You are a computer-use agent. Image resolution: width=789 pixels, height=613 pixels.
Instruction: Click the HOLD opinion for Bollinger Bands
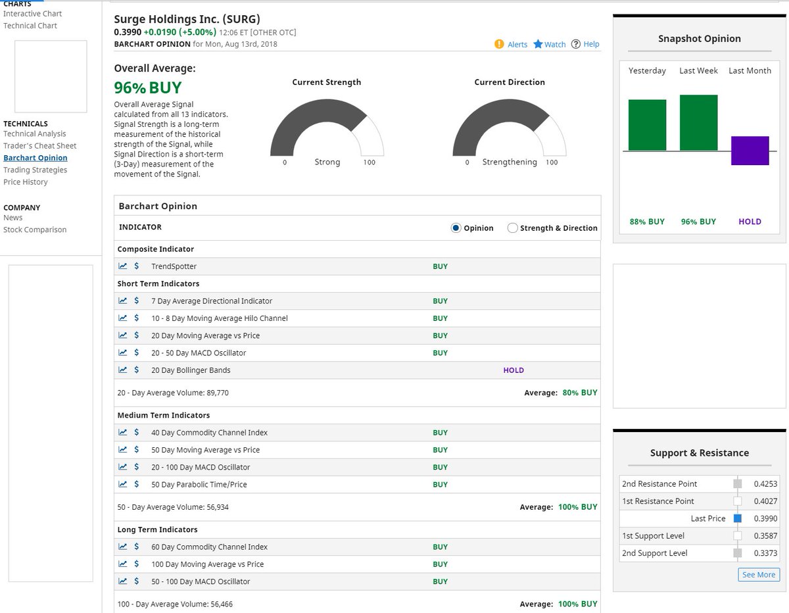click(514, 370)
